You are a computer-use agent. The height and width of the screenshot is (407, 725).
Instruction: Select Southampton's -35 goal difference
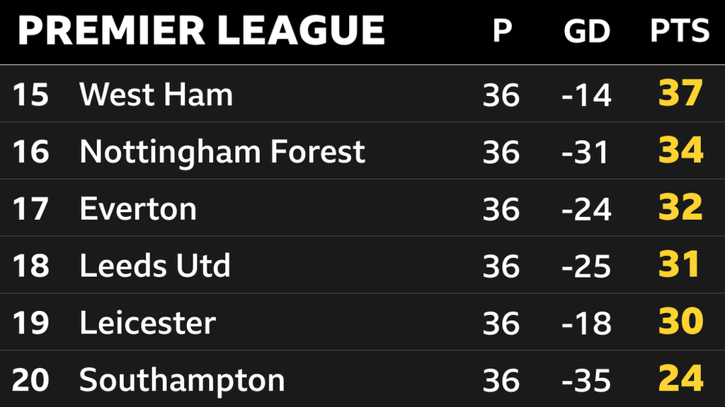pyautogui.click(x=586, y=381)
